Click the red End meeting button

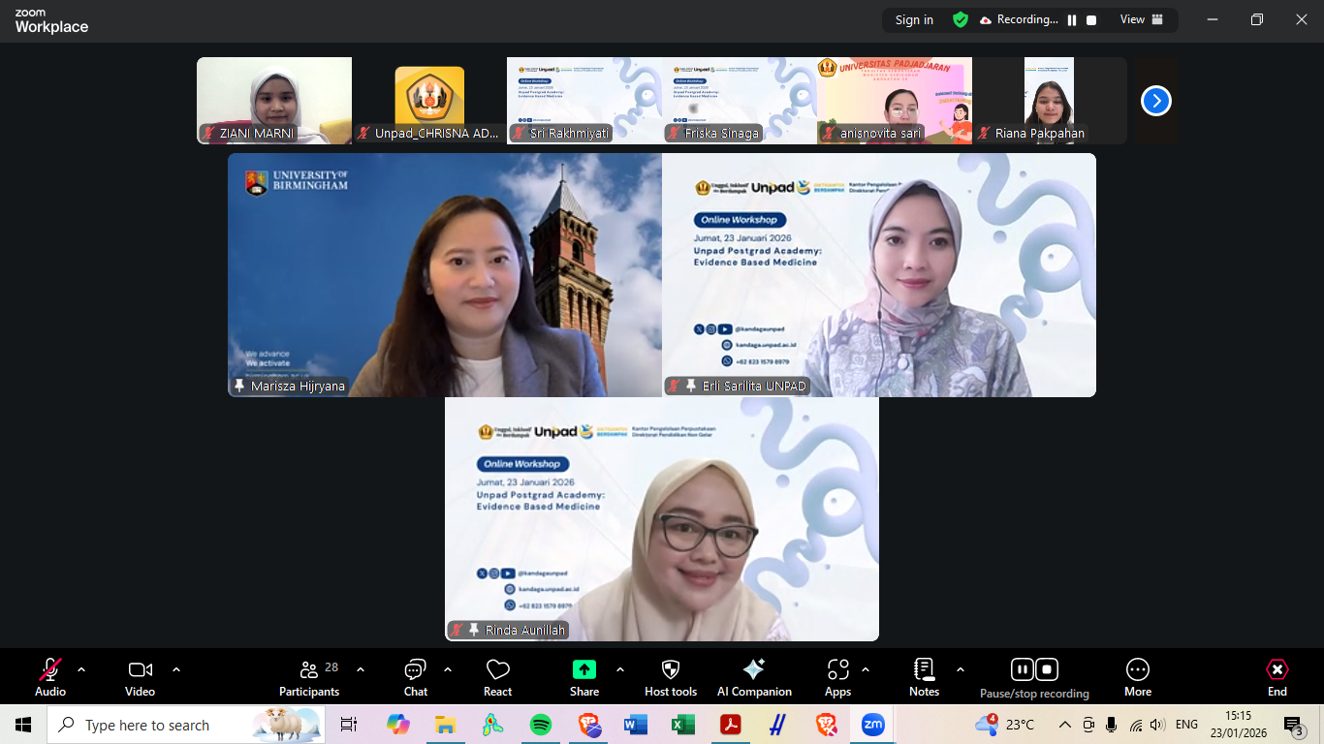pos(1277,676)
